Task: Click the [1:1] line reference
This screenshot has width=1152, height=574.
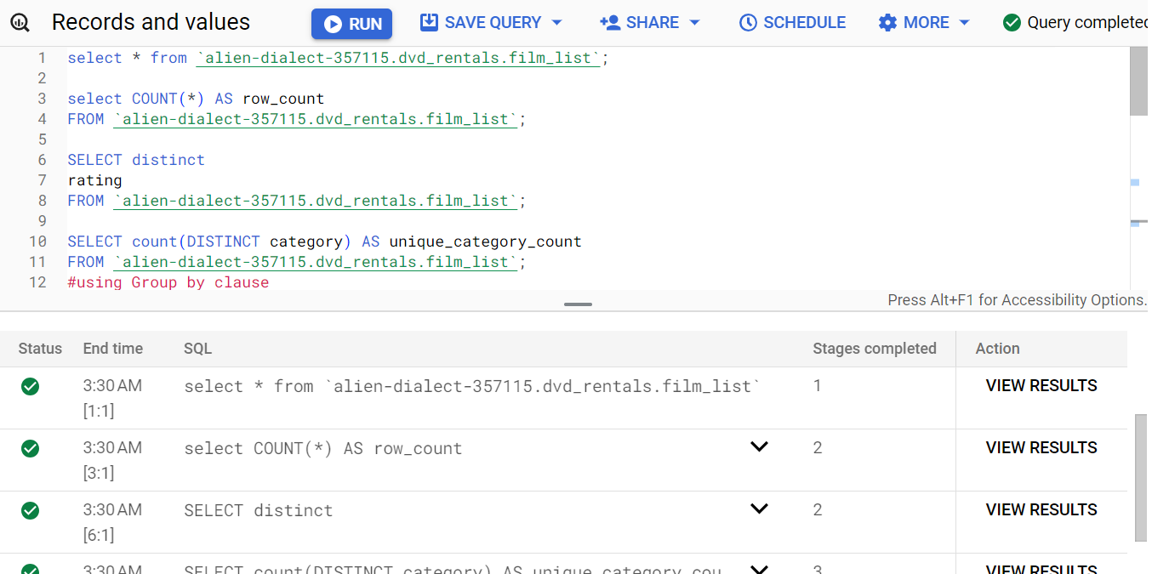Action: tap(99, 412)
